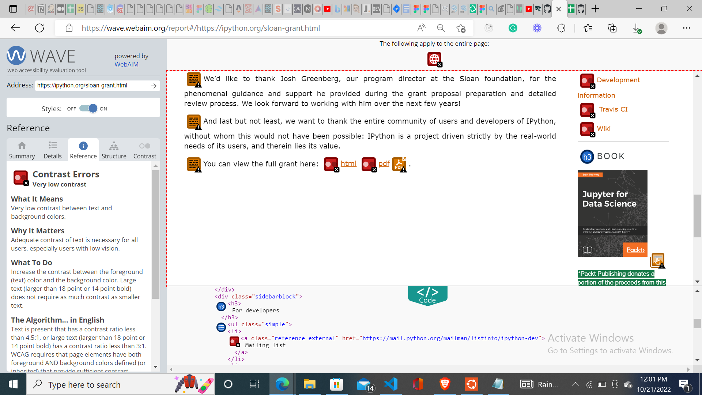Click the unordered list icon in code panel
Viewport: 702px width, 395px height.
pos(221,327)
